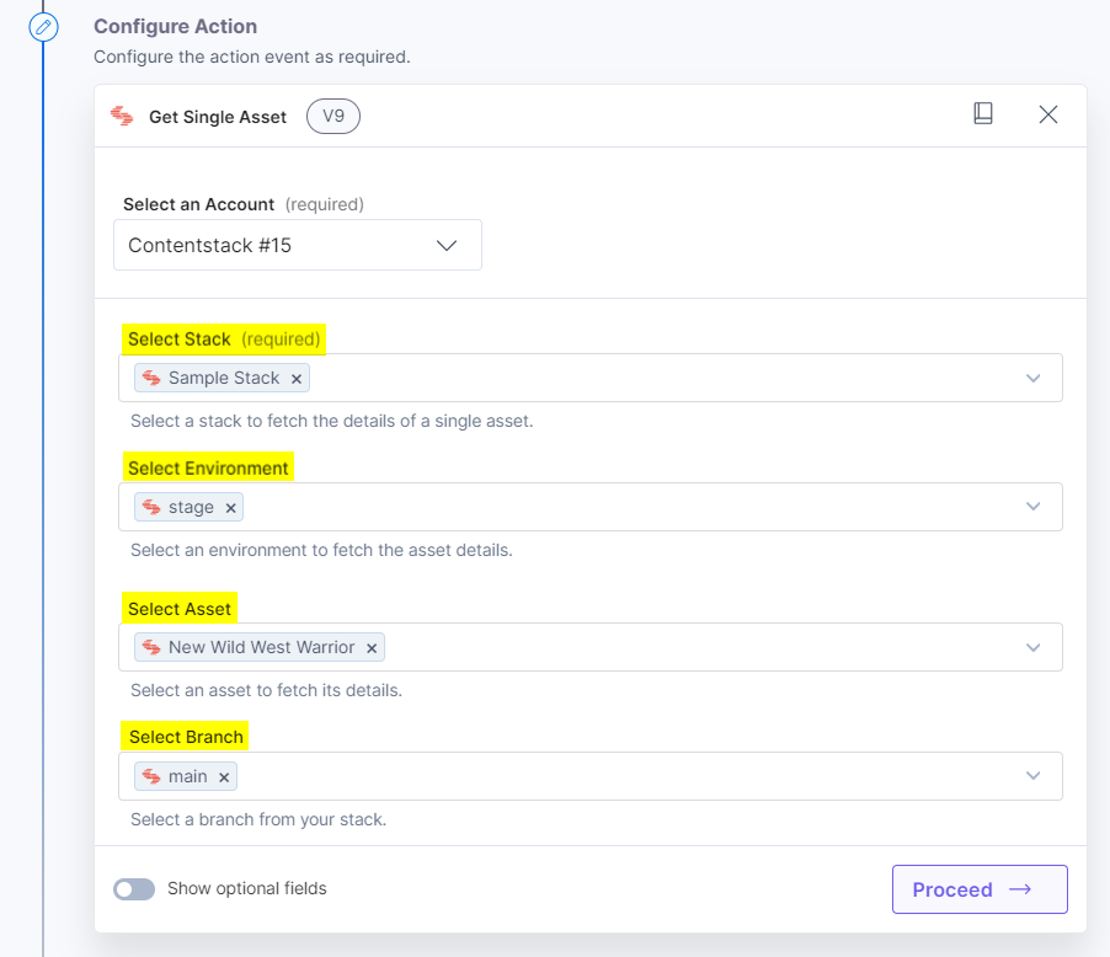Click the Select Environment field label

208,468
